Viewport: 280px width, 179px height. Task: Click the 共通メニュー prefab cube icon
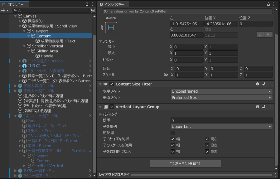pyautogui.click(x=24, y=66)
